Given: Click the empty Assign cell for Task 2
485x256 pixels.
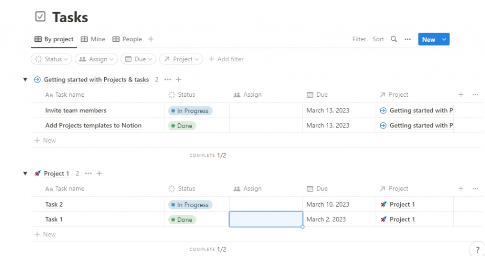Looking at the screenshot, I should coord(266,204).
